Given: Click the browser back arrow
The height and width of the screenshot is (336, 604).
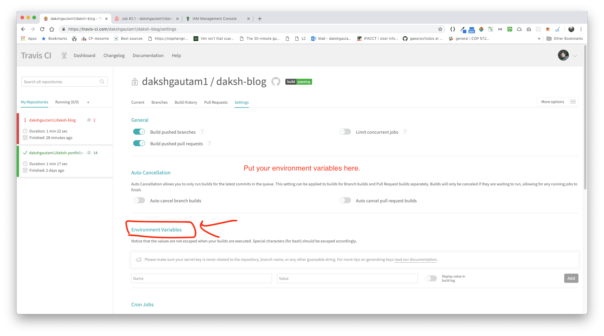Looking at the screenshot, I should pyautogui.click(x=23, y=29).
